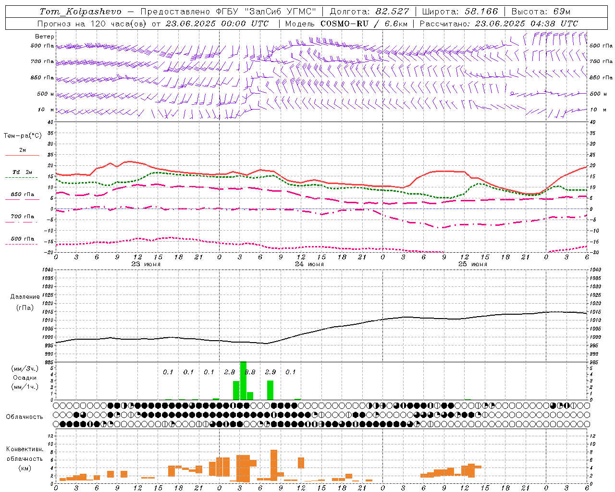Screen dimensions: 615x492
Task: Click the 'Широта: 58.166' latitude value
Action: pos(460,12)
